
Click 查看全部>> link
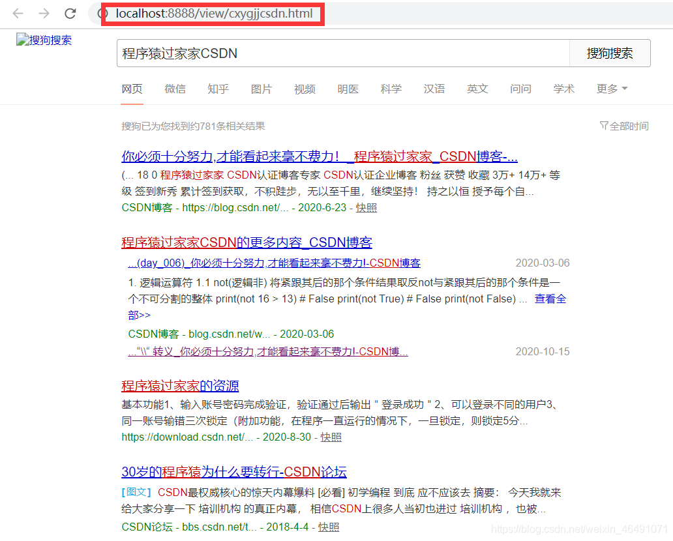[550, 299]
